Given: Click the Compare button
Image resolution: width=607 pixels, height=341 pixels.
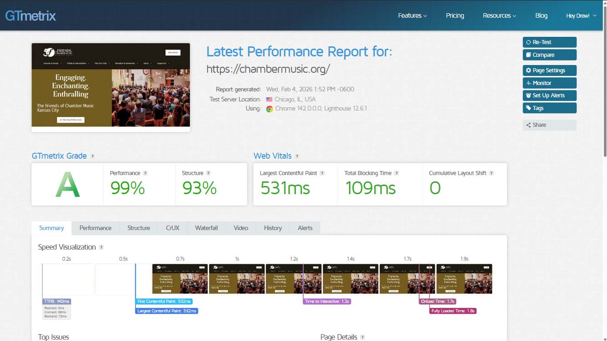Looking at the screenshot, I should click(549, 55).
